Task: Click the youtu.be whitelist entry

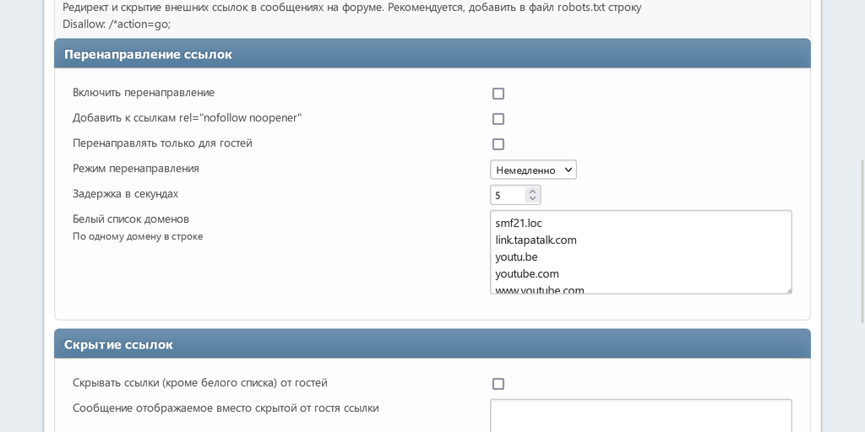Action: (x=516, y=257)
